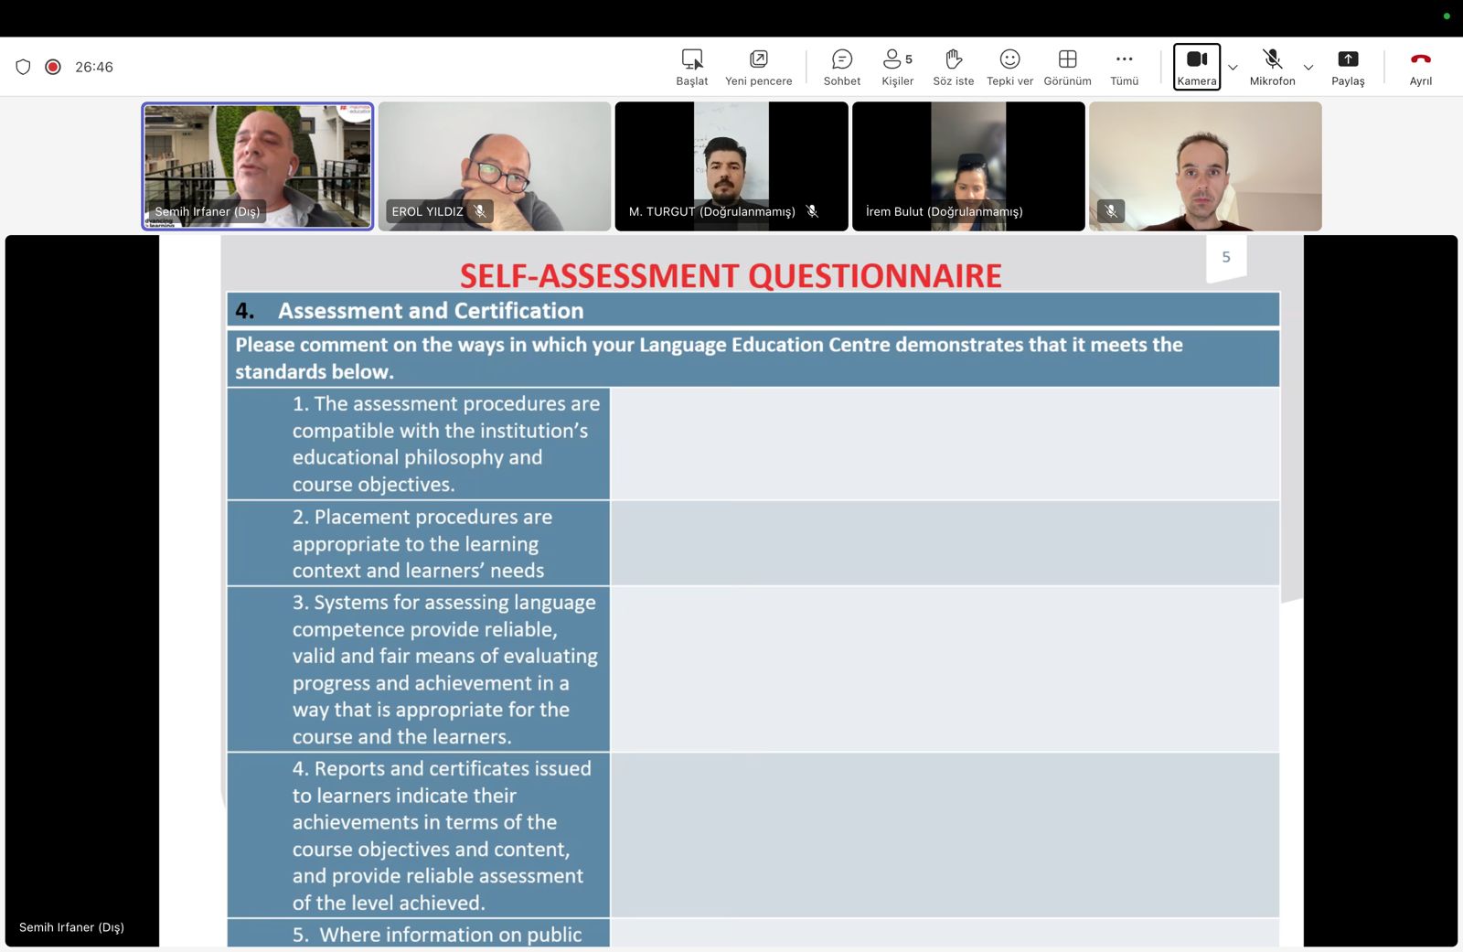Open the Tümü more options menu
This screenshot has width=1463, height=952.
pyautogui.click(x=1124, y=67)
